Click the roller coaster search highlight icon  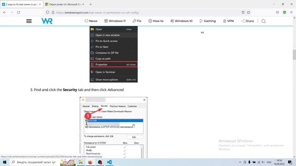tap(68, 162)
